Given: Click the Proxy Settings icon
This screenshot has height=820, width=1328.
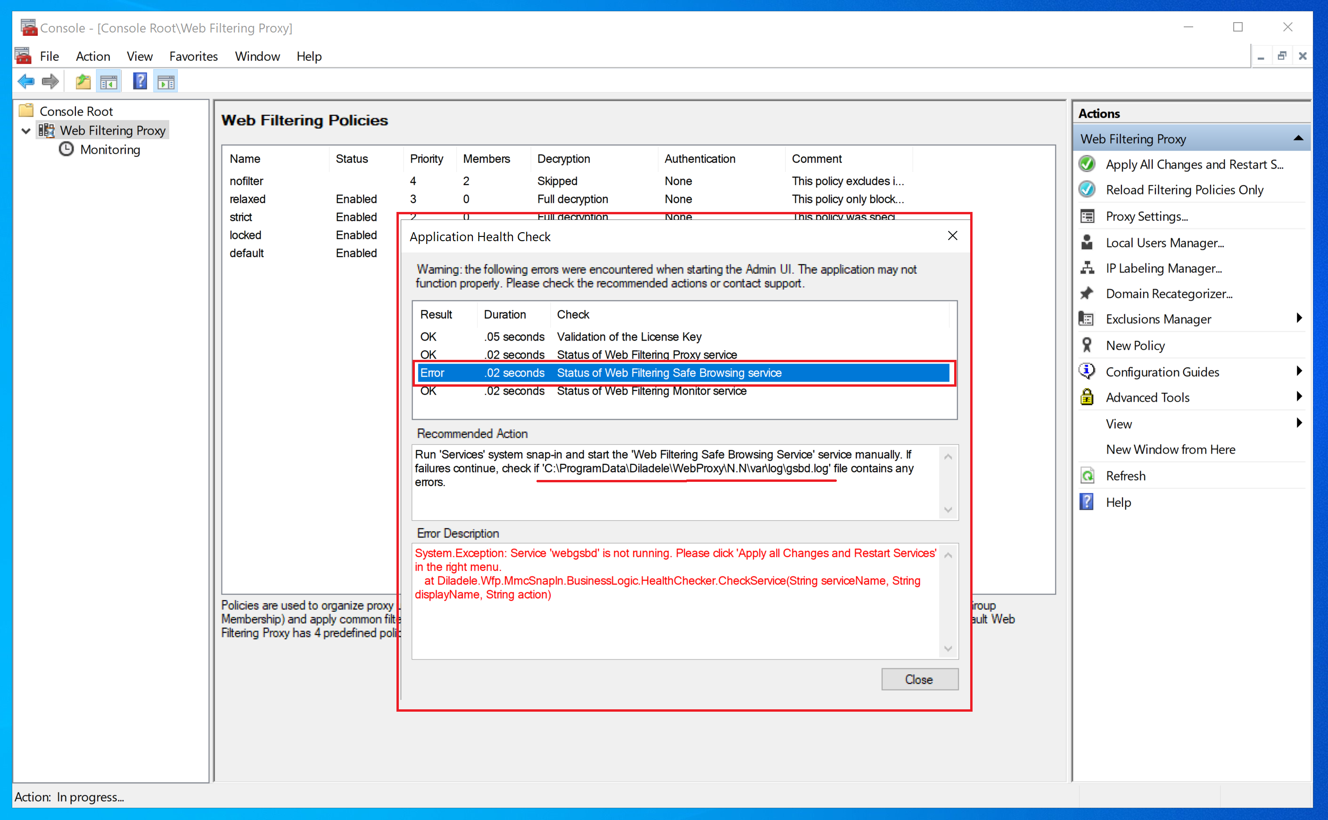Looking at the screenshot, I should tap(1087, 216).
